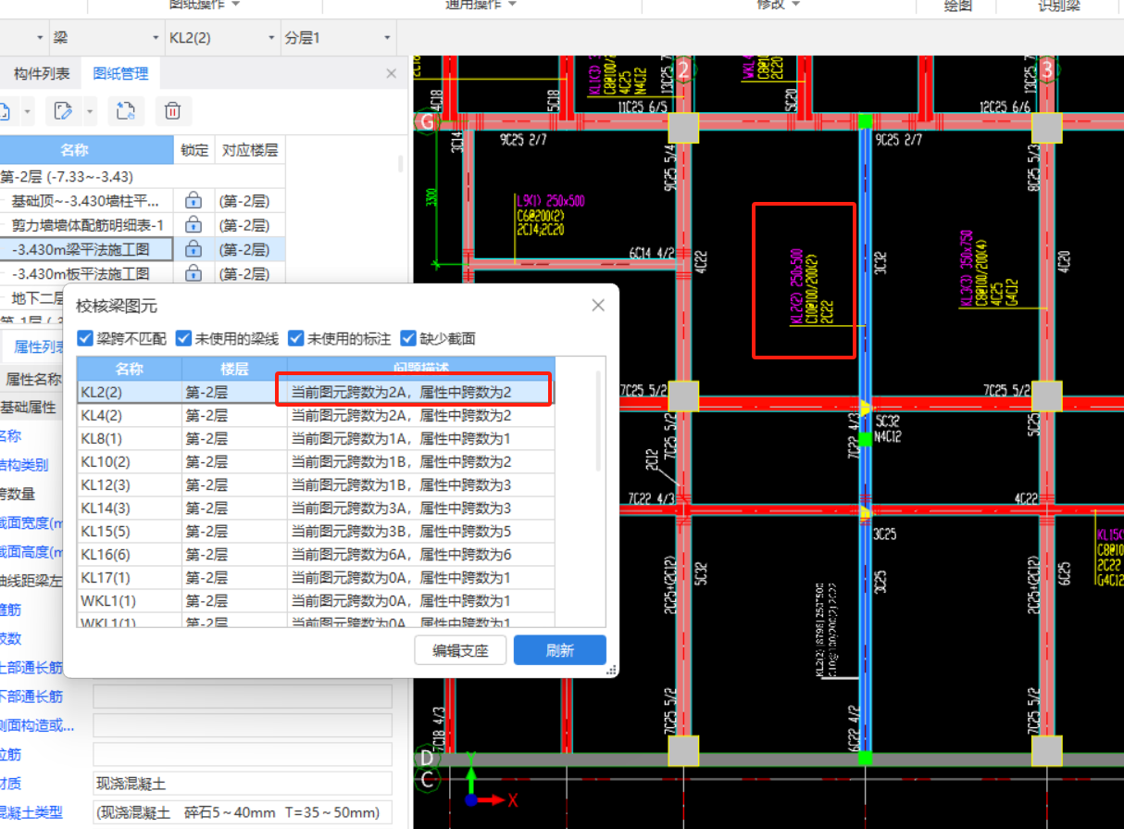The height and width of the screenshot is (829, 1124).
Task: Click the concrete type field 碎石5~40mm
Action: (x=243, y=812)
